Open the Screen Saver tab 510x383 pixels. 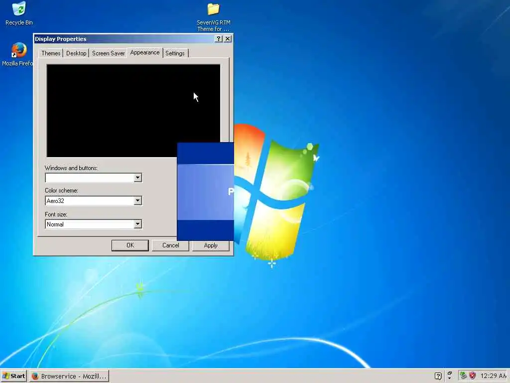tap(108, 53)
